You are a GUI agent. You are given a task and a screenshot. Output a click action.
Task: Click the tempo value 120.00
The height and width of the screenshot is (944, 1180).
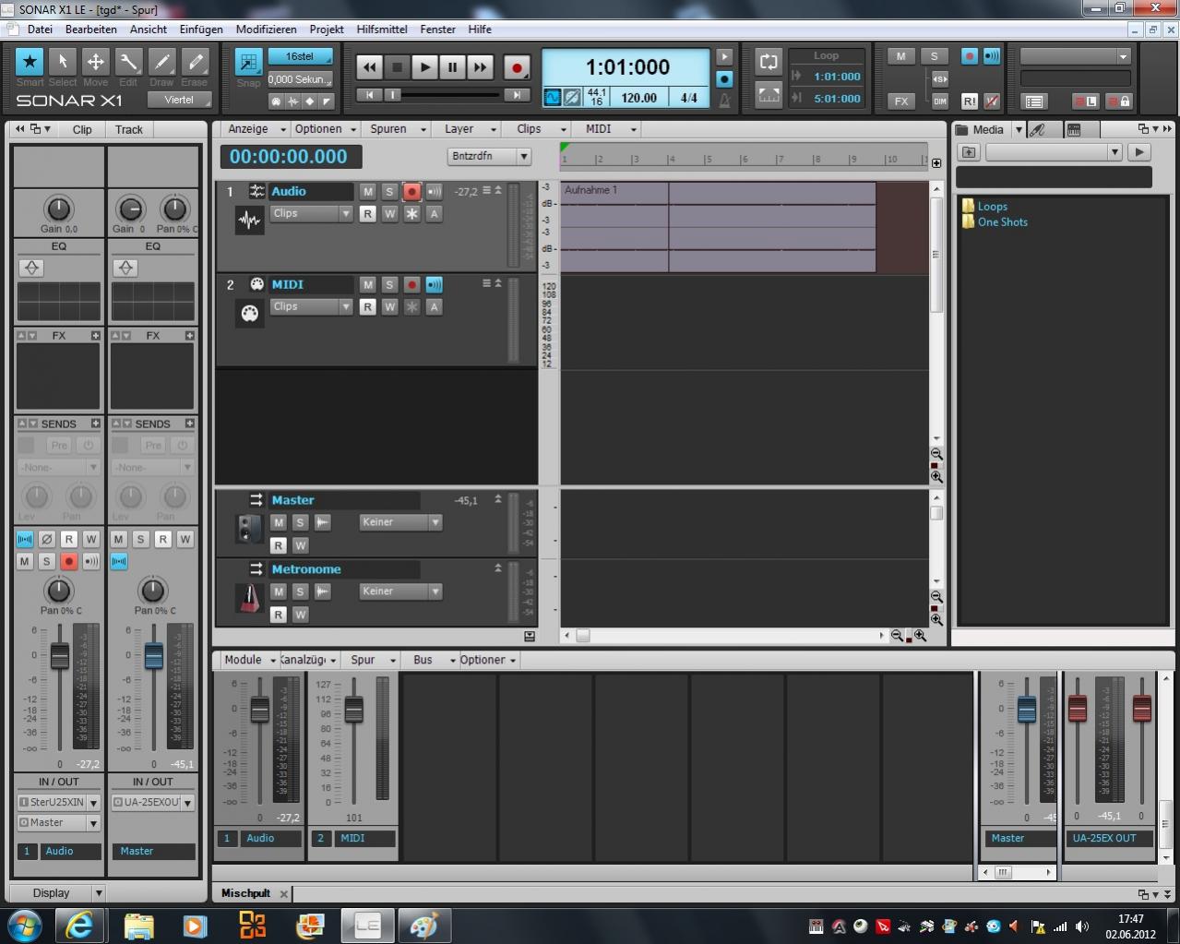pos(638,98)
